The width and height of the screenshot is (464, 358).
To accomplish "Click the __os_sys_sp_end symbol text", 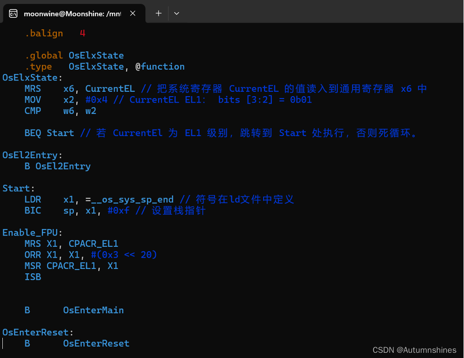I will click(x=130, y=199).
